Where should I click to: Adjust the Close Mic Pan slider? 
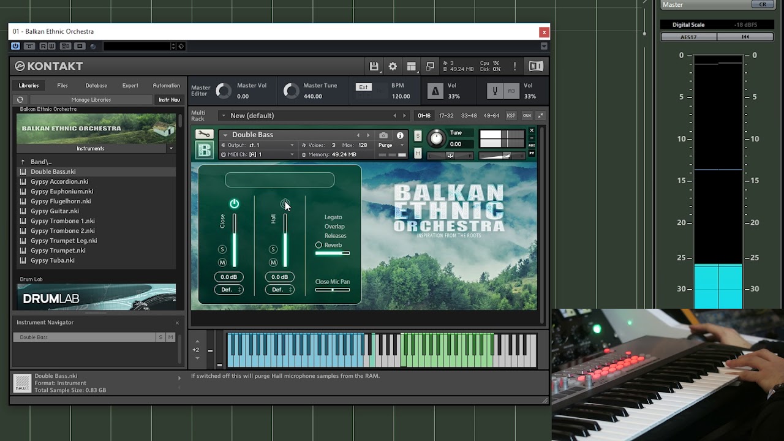click(333, 290)
